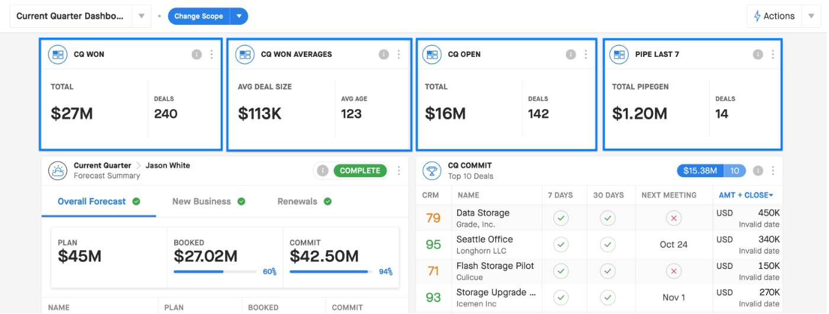
Task: Open CQ COMMIT three-dot menu
Action: point(773,171)
